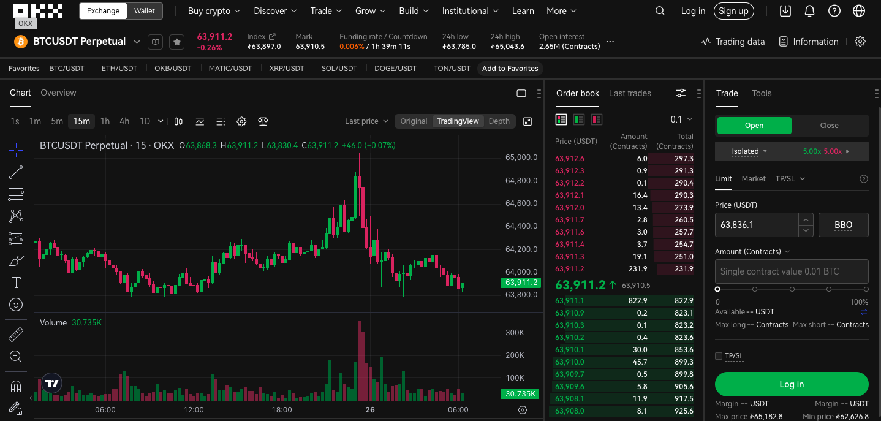The width and height of the screenshot is (881, 421).
Task: Click the TradingView logo on the chart
Action: (x=52, y=383)
